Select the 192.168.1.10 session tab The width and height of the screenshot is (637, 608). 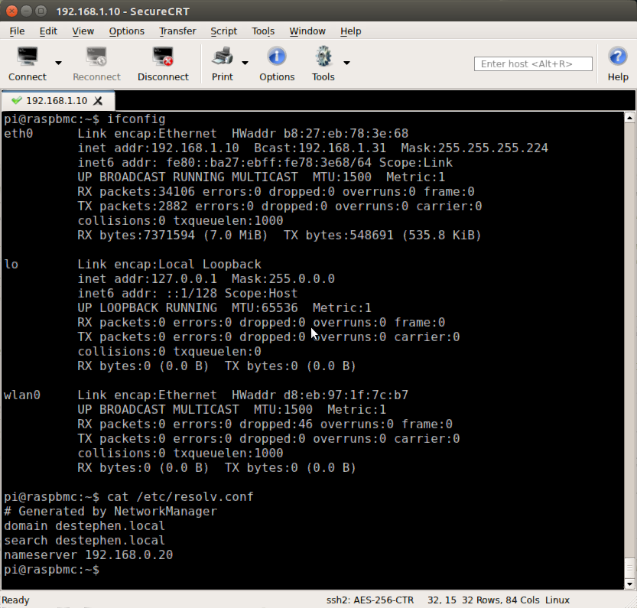(58, 101)
